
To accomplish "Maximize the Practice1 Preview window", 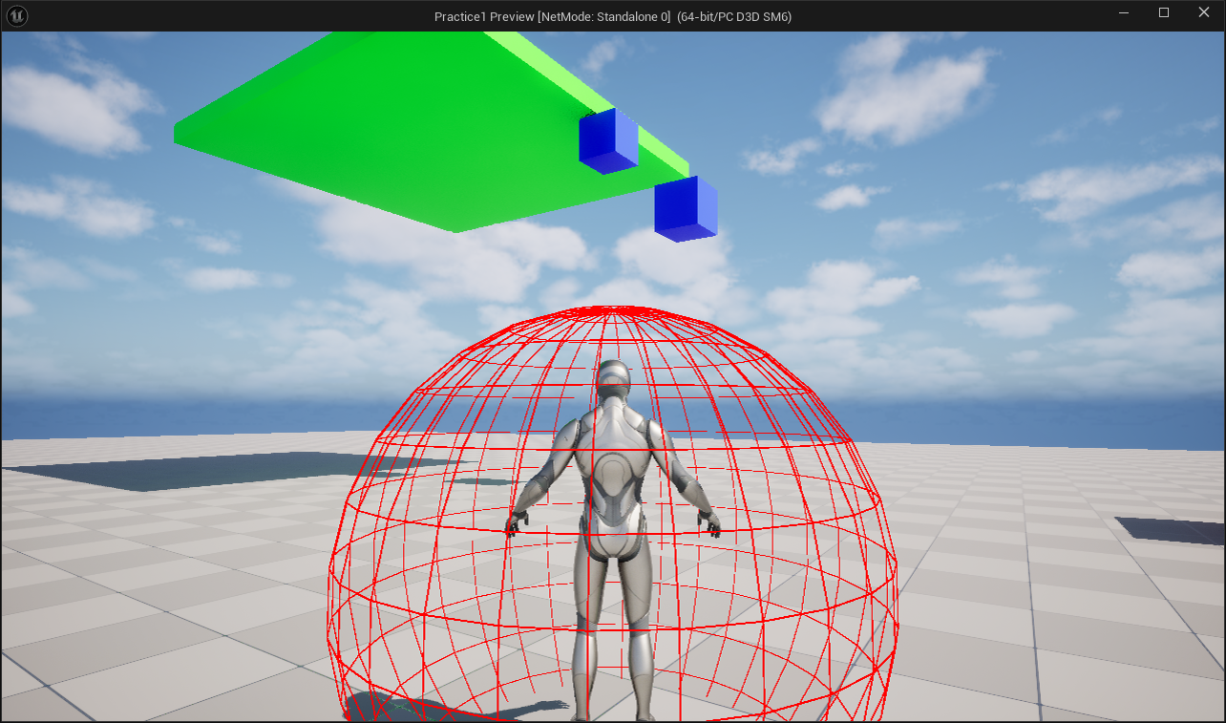I will point(1164,13).
